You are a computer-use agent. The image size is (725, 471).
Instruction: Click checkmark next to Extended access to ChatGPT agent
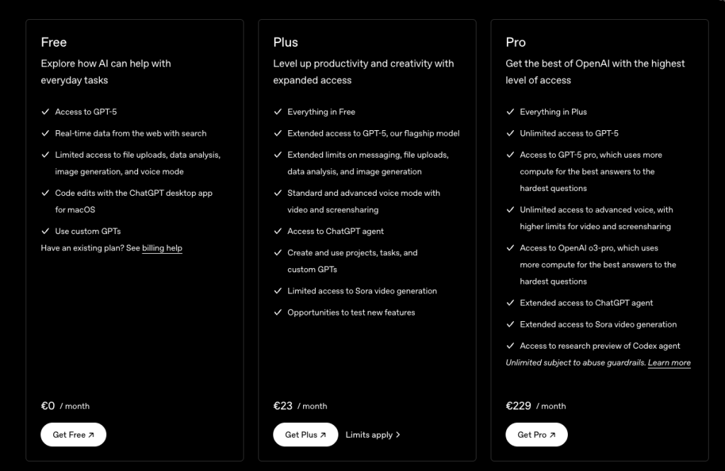coord(509,303)
